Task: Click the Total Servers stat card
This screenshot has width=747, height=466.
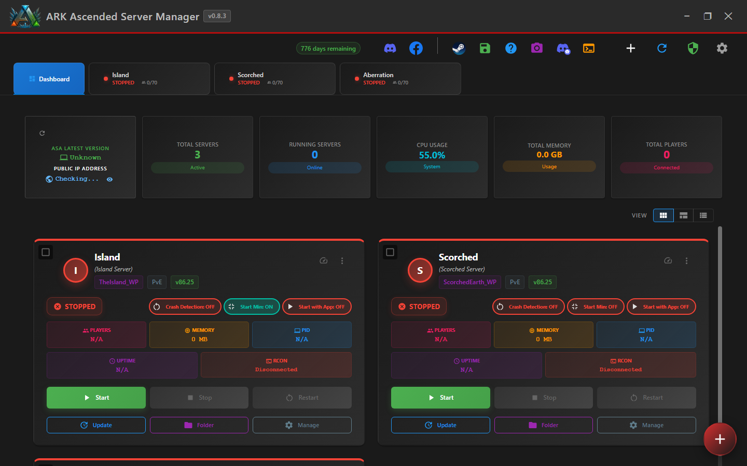Action: point(198,157)
